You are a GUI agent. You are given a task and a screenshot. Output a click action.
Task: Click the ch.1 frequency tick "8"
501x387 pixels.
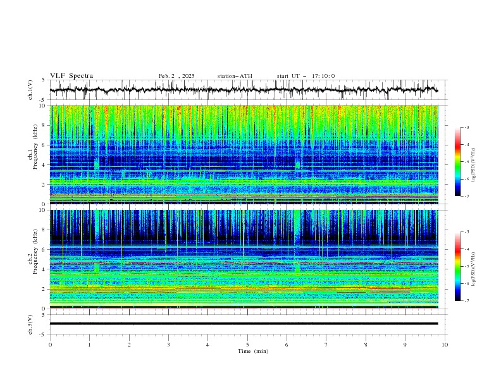point(44,125)
